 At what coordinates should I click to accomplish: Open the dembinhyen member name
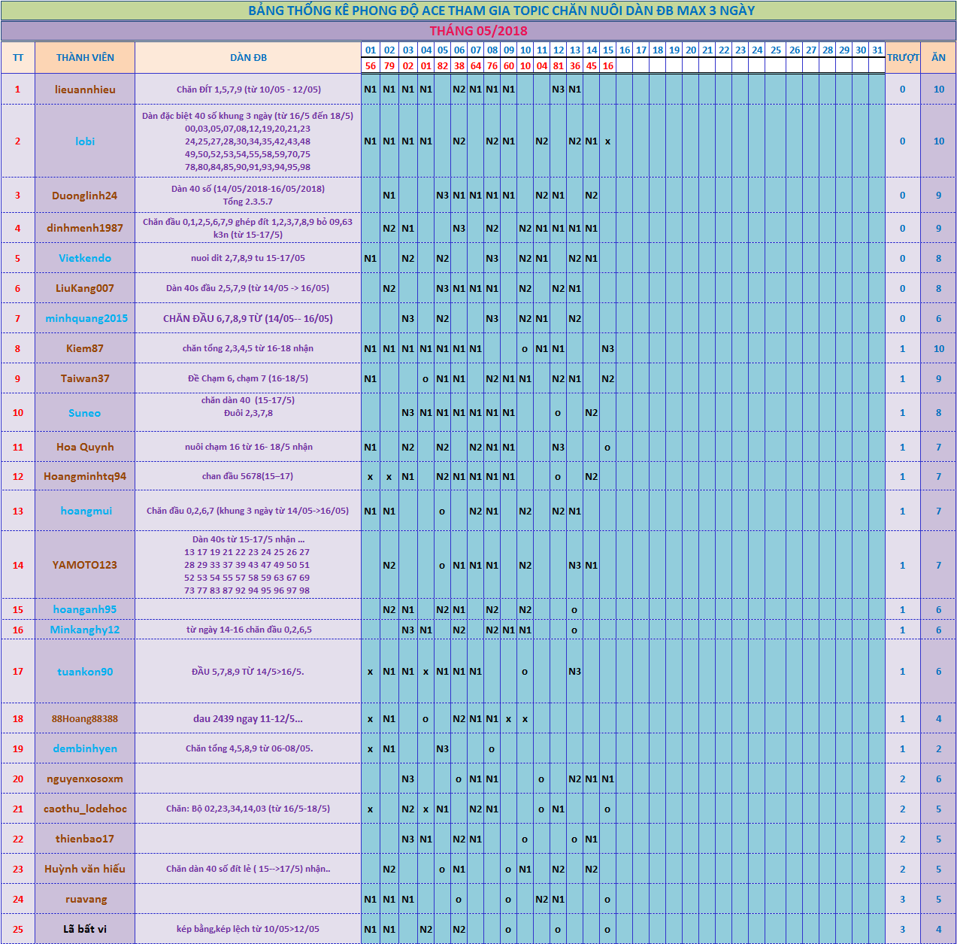point(85,748)
